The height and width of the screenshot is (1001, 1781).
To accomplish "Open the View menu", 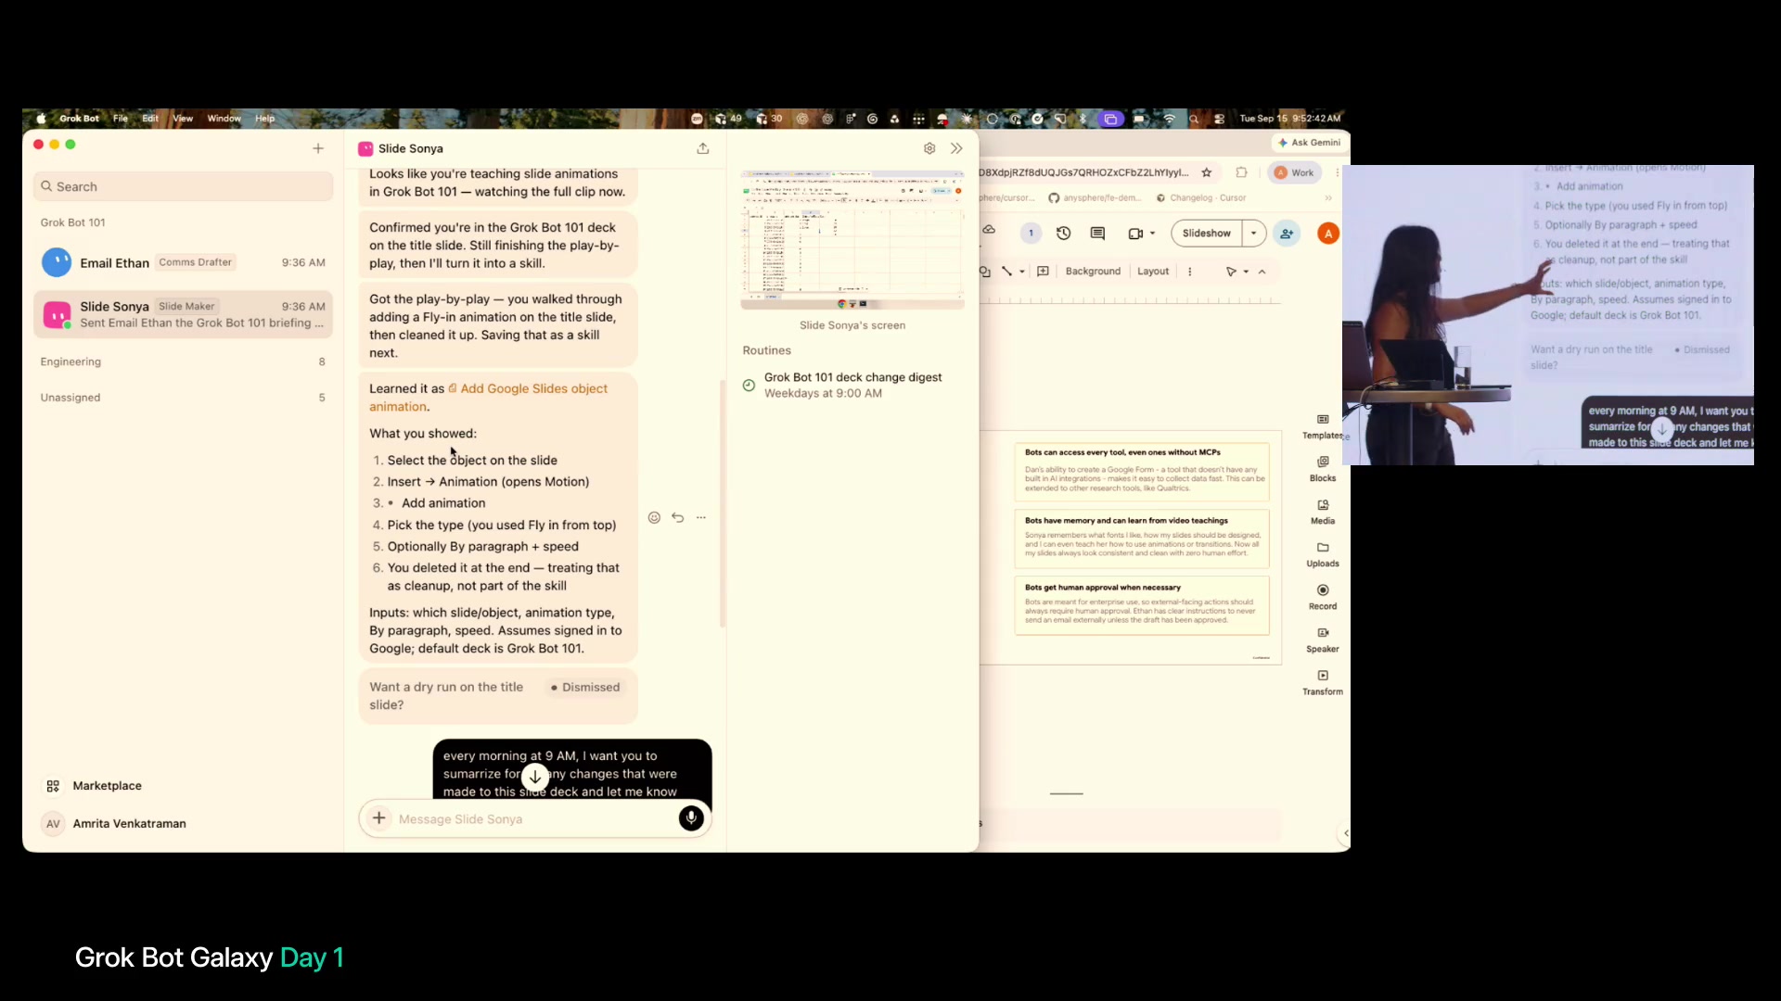I will click(x=183, y=119).
